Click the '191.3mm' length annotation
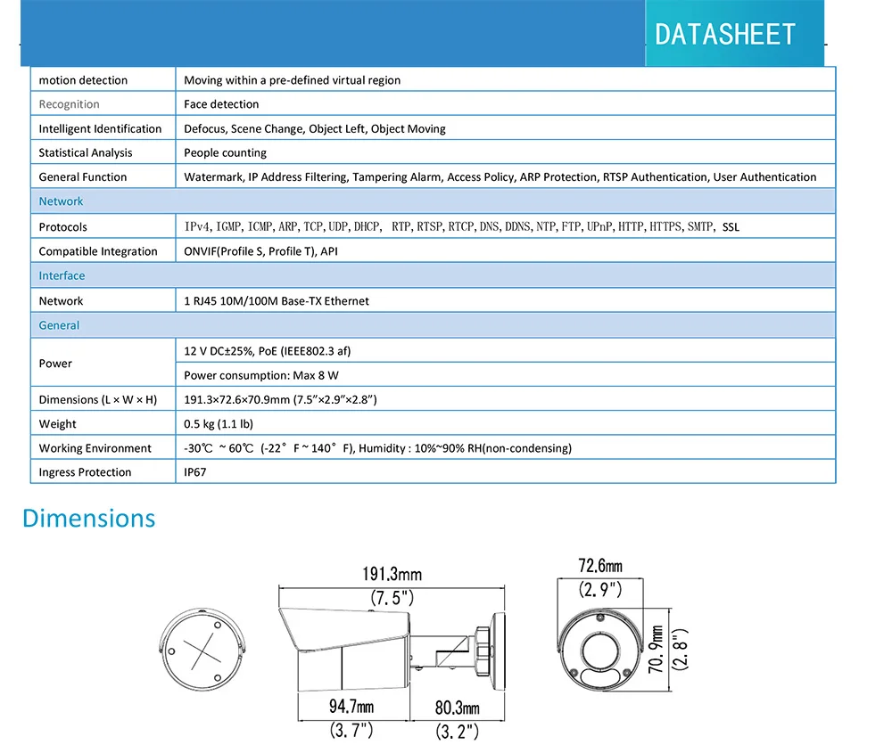Image resolution: width=892 pixels, height=753 pixels. pyautogui.click(x=392, y=575)
